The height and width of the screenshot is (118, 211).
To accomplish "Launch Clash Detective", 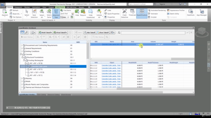I will point(125,13).
